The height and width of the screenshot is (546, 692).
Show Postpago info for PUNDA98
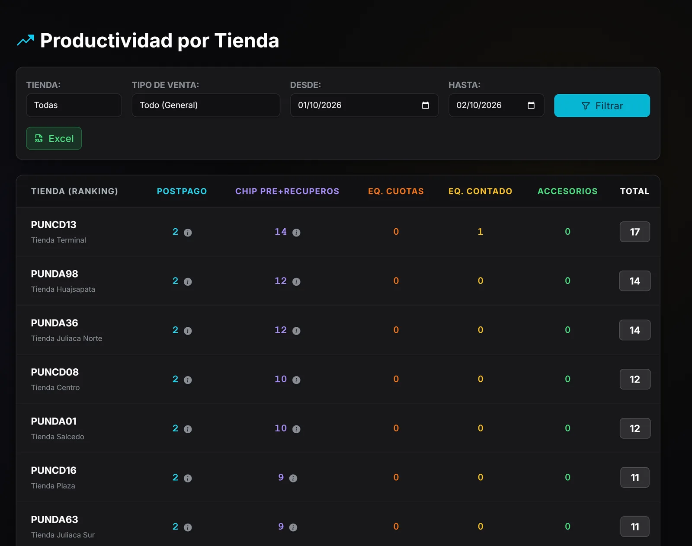click(188, 282)
